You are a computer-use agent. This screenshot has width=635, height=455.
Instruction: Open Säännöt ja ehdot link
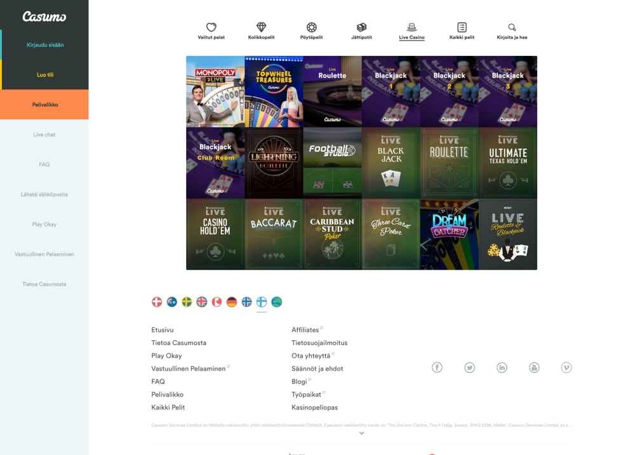pyautogui.click(x=317, y=369)
